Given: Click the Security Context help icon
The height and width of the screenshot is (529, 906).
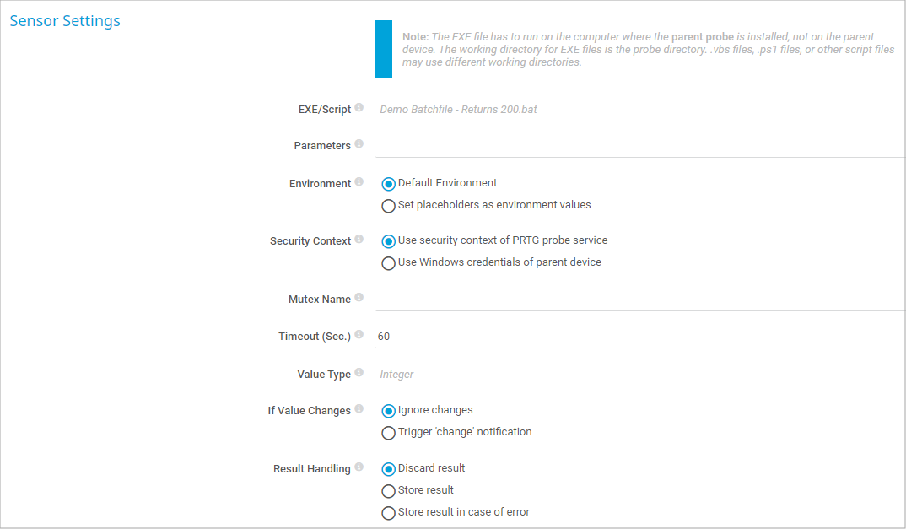Looking at the screenshot, I should [359, 240].
